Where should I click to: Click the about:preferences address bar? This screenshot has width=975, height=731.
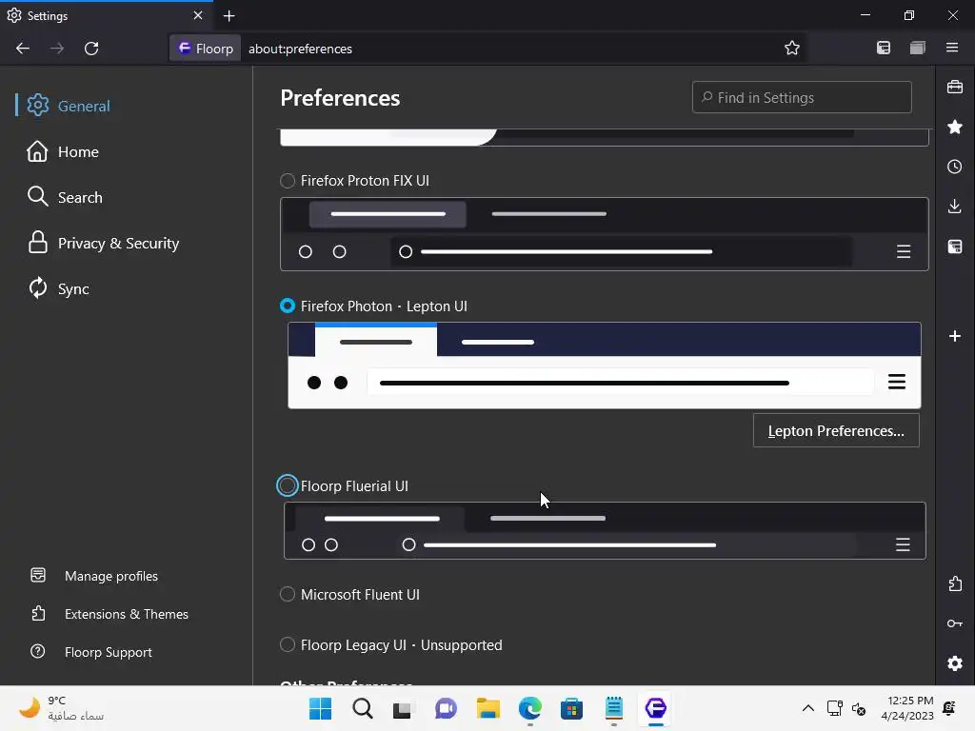pyautogui.click(x=510, y=49)
